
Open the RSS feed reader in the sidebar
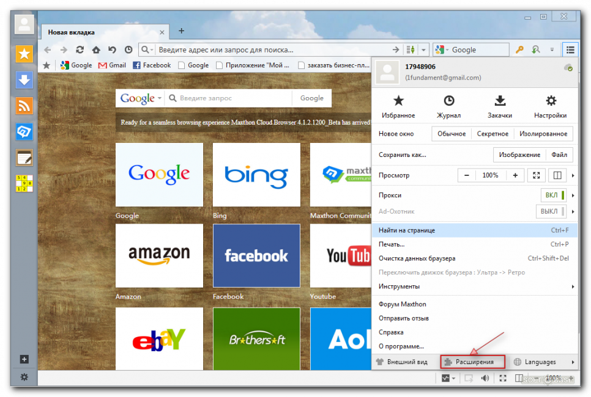24,106
